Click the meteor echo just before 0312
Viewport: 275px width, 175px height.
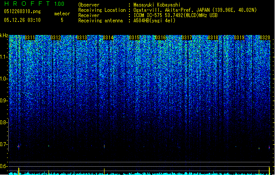point(49,146)
